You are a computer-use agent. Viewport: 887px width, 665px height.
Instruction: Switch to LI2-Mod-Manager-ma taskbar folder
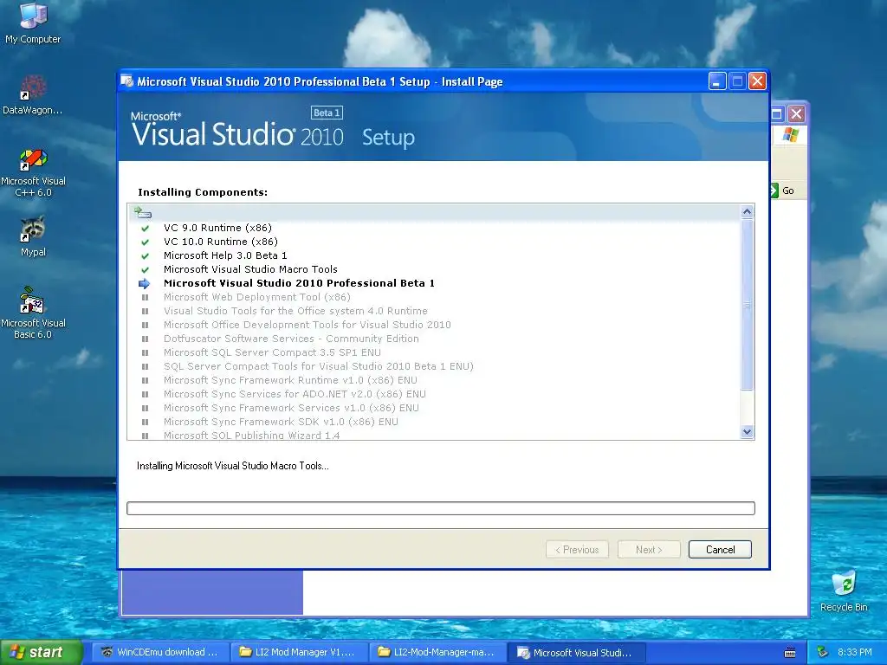[437, 653]
